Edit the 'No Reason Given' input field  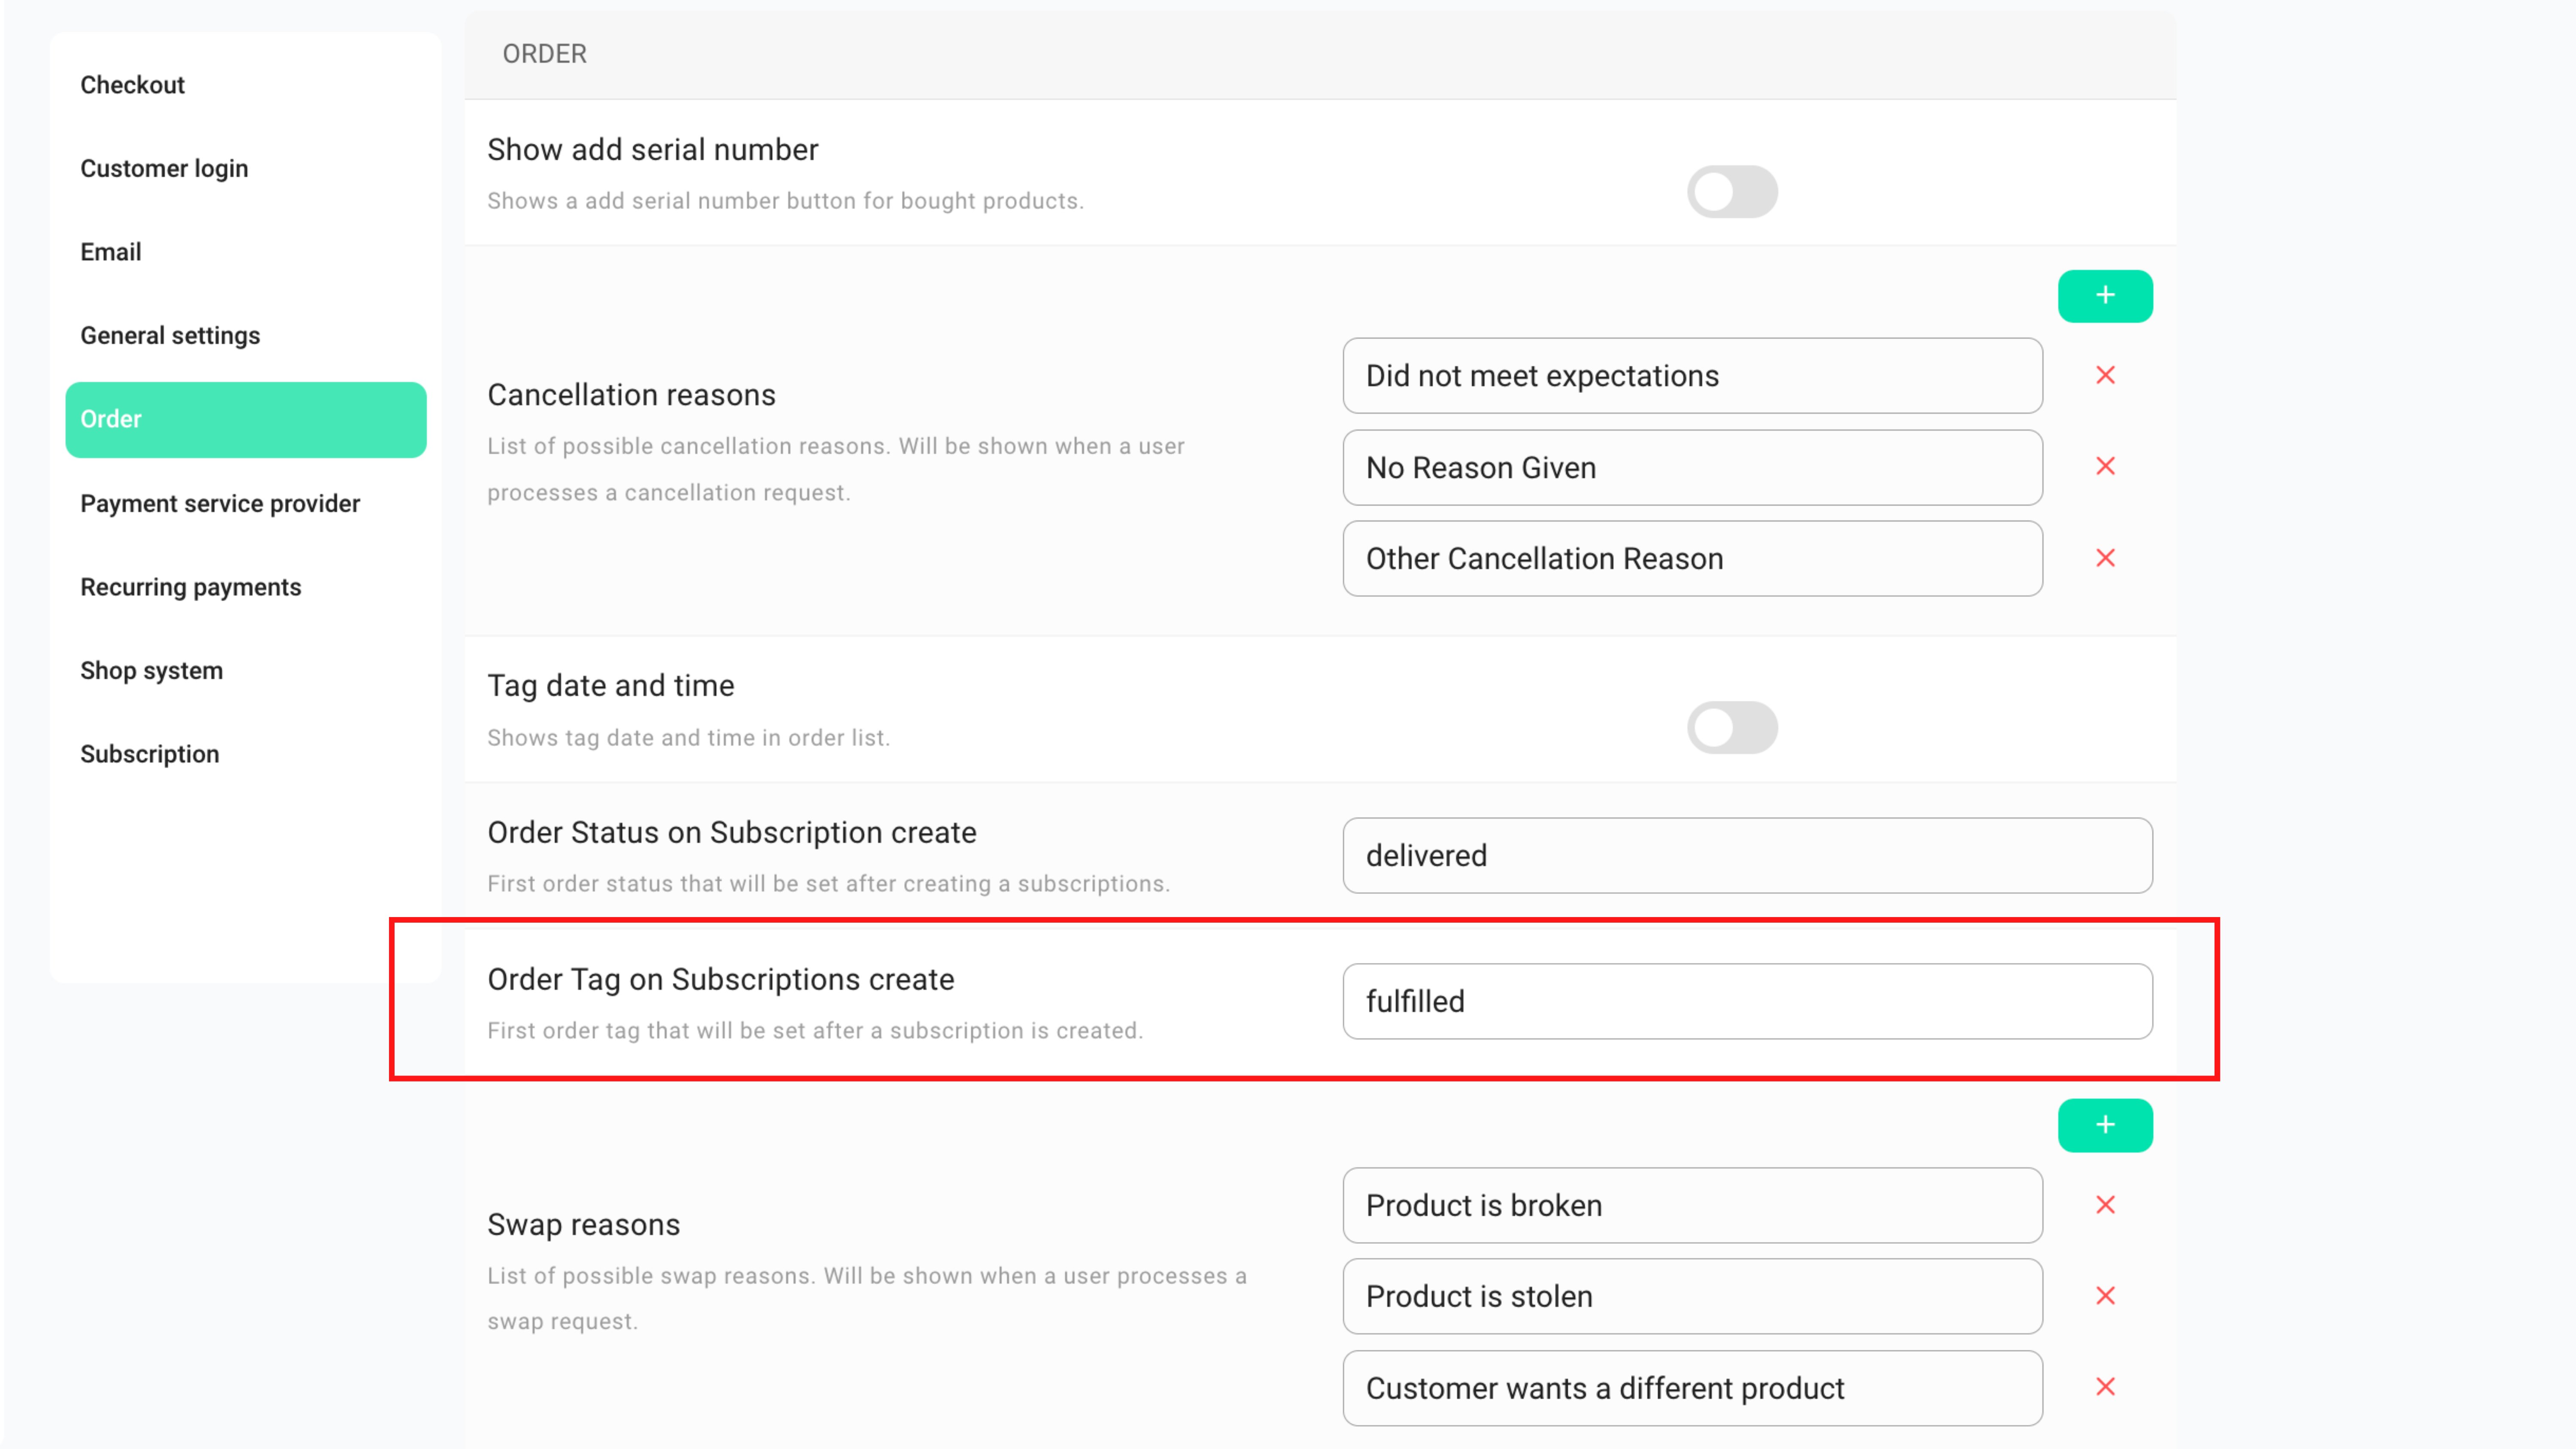[1692, 467]
